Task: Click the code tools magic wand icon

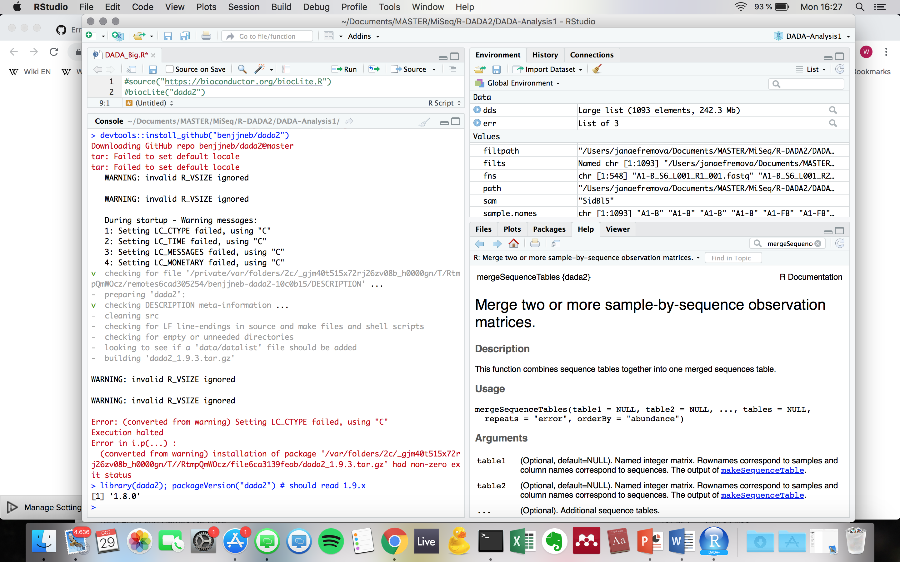Action: 260,69
